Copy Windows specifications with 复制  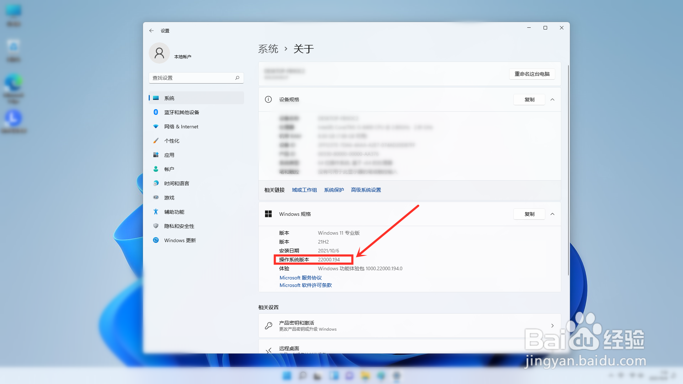point(529,214)
